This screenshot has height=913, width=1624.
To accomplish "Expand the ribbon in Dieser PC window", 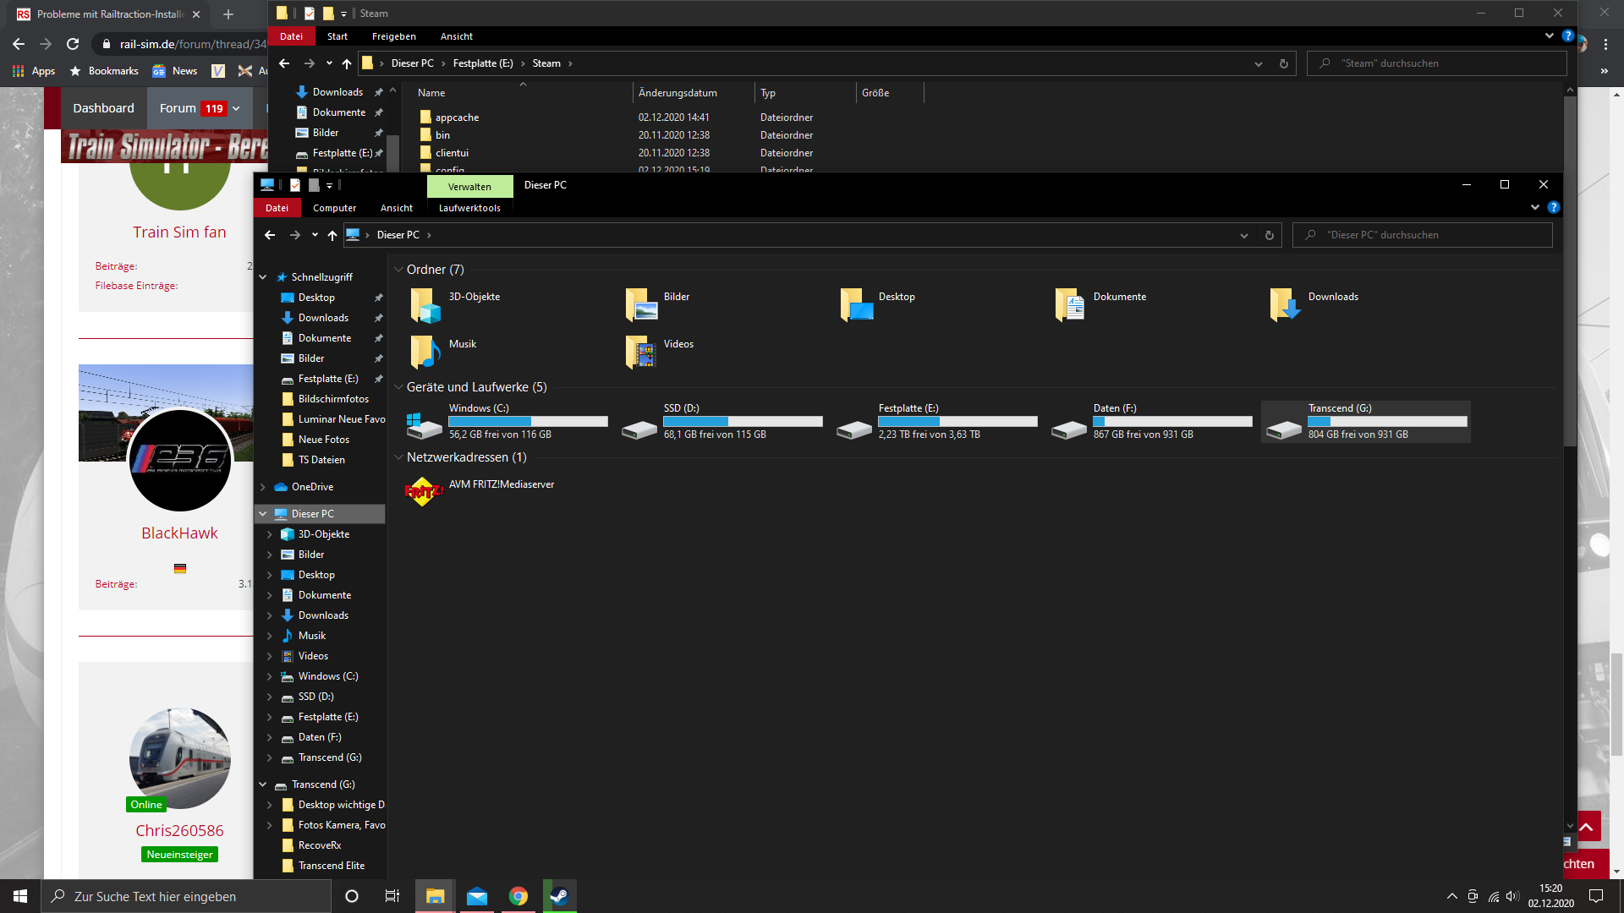I will coord(1534,208).
